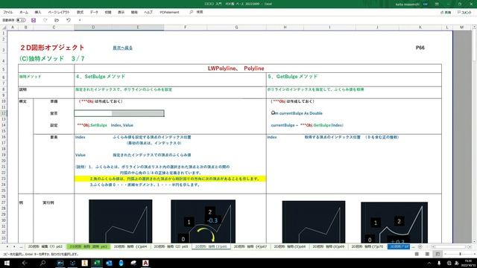Click the 'Dim currentBulge As Double' cell
The height and width of the screenshot is (268, 477).
(297, 113)
